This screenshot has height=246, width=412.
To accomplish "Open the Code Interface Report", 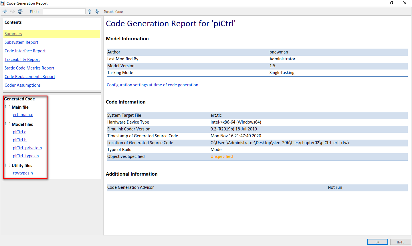I will tap(25, 51).
